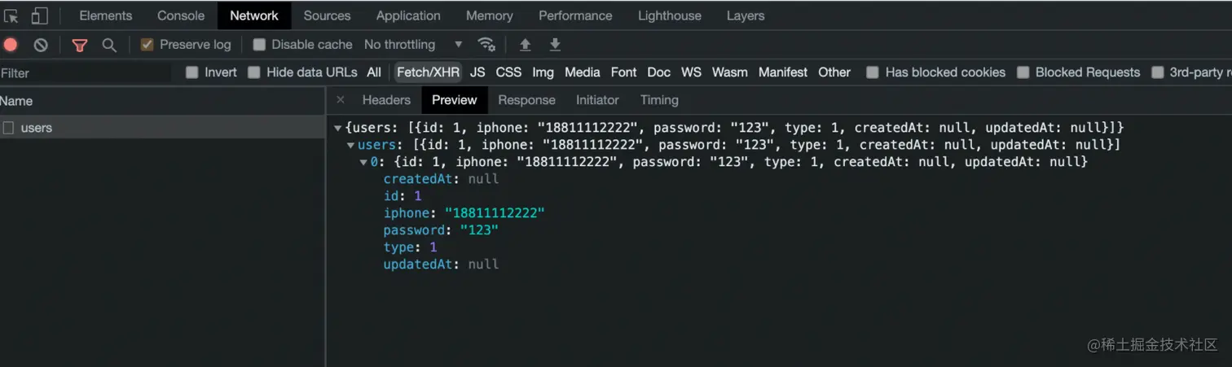Enable Hide data URLs checkbox

pos(254,72)
